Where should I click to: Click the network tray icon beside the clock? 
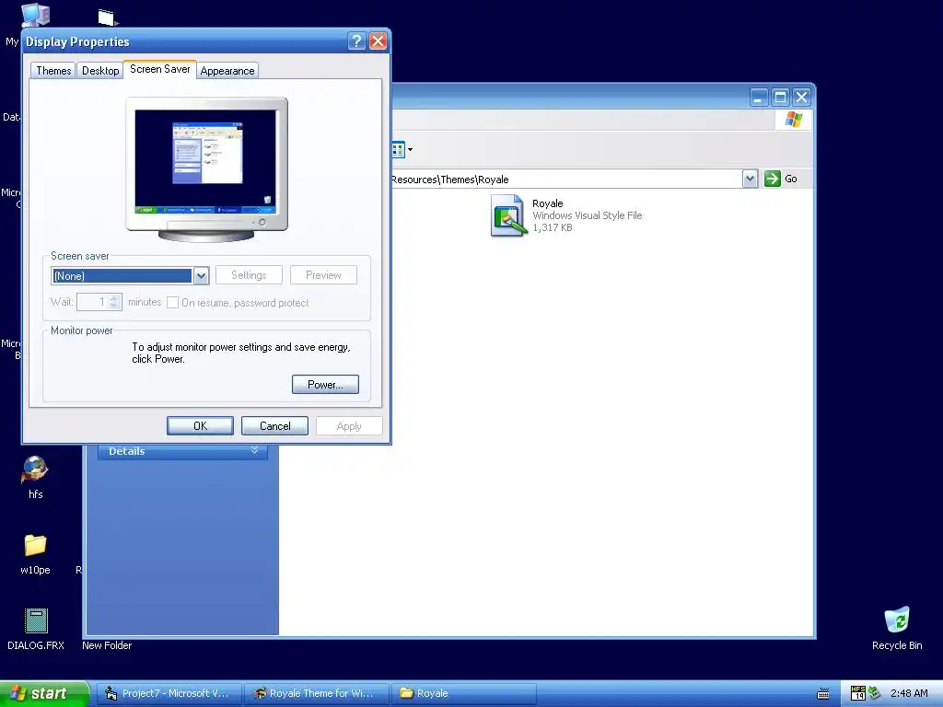[x=874, y=693]
